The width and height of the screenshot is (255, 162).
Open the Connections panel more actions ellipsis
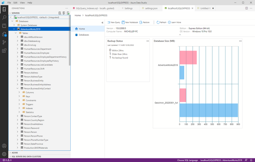pos(67,9)
